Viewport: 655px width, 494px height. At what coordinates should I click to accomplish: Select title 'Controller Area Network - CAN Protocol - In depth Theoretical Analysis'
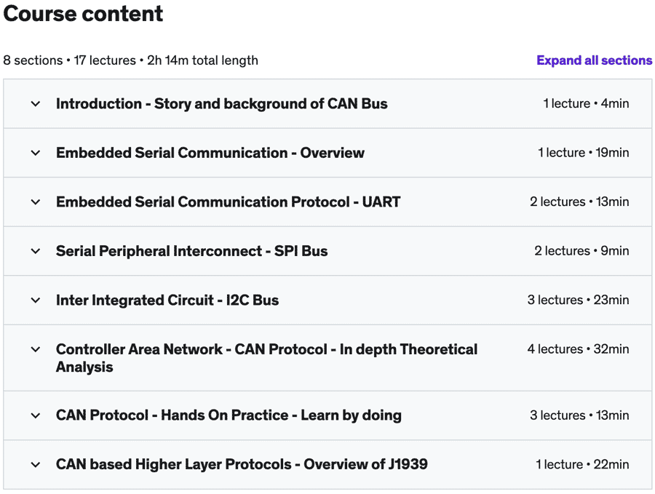coord(266,358)
